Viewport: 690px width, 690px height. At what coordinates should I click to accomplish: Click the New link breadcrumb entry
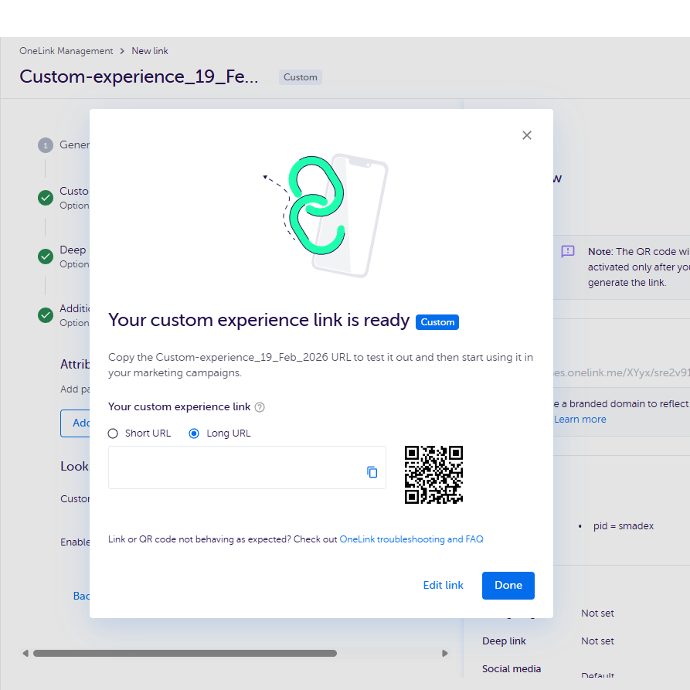coord(149,51)
